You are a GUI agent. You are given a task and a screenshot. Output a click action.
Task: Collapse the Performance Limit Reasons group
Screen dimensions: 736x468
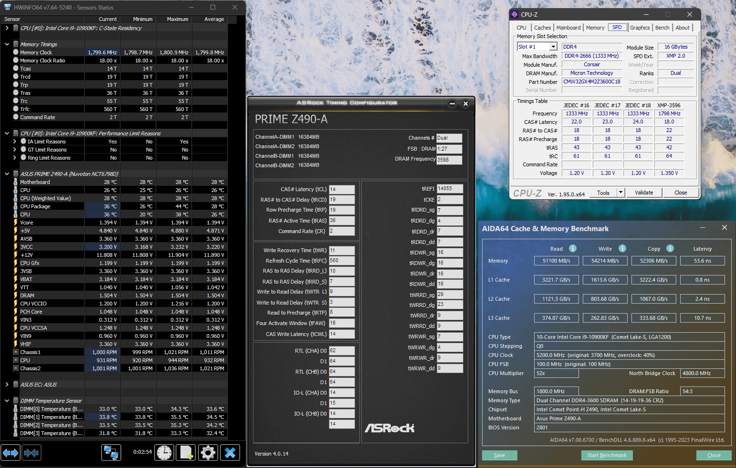(7, 133)
